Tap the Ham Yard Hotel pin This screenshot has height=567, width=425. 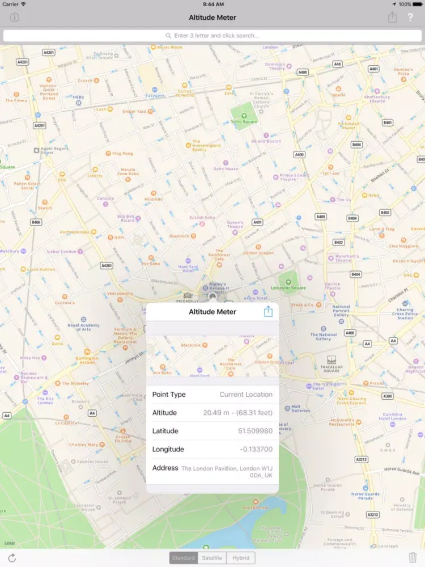(x=188, y=260)
